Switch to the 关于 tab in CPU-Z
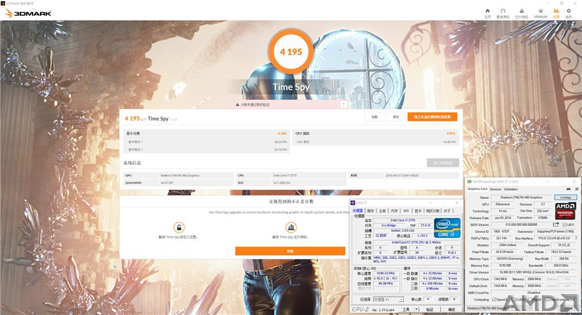Viewport: 582px width, 315px height. click(447, 211)
